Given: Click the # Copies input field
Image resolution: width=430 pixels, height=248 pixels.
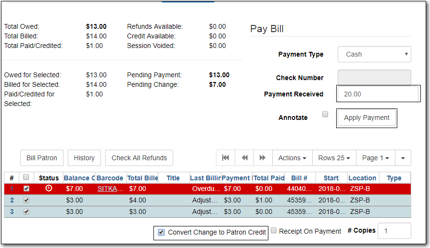Looking at the screenshot, I should (394, 231).
